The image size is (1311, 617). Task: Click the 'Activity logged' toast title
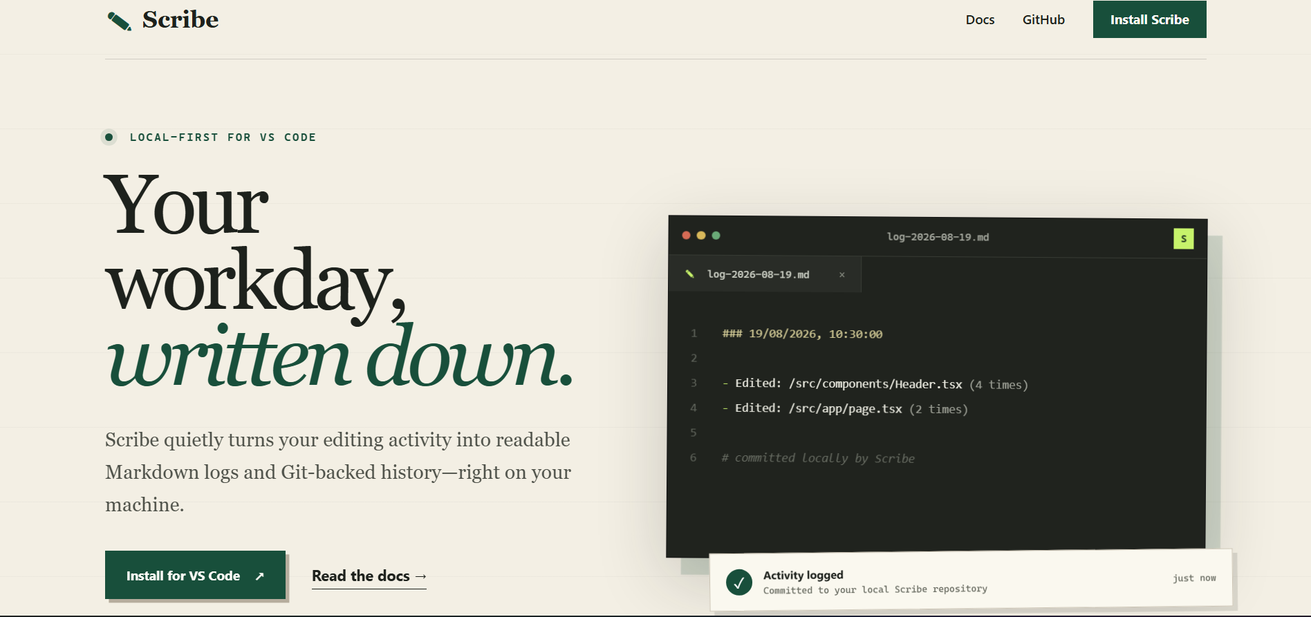(803, 575)
